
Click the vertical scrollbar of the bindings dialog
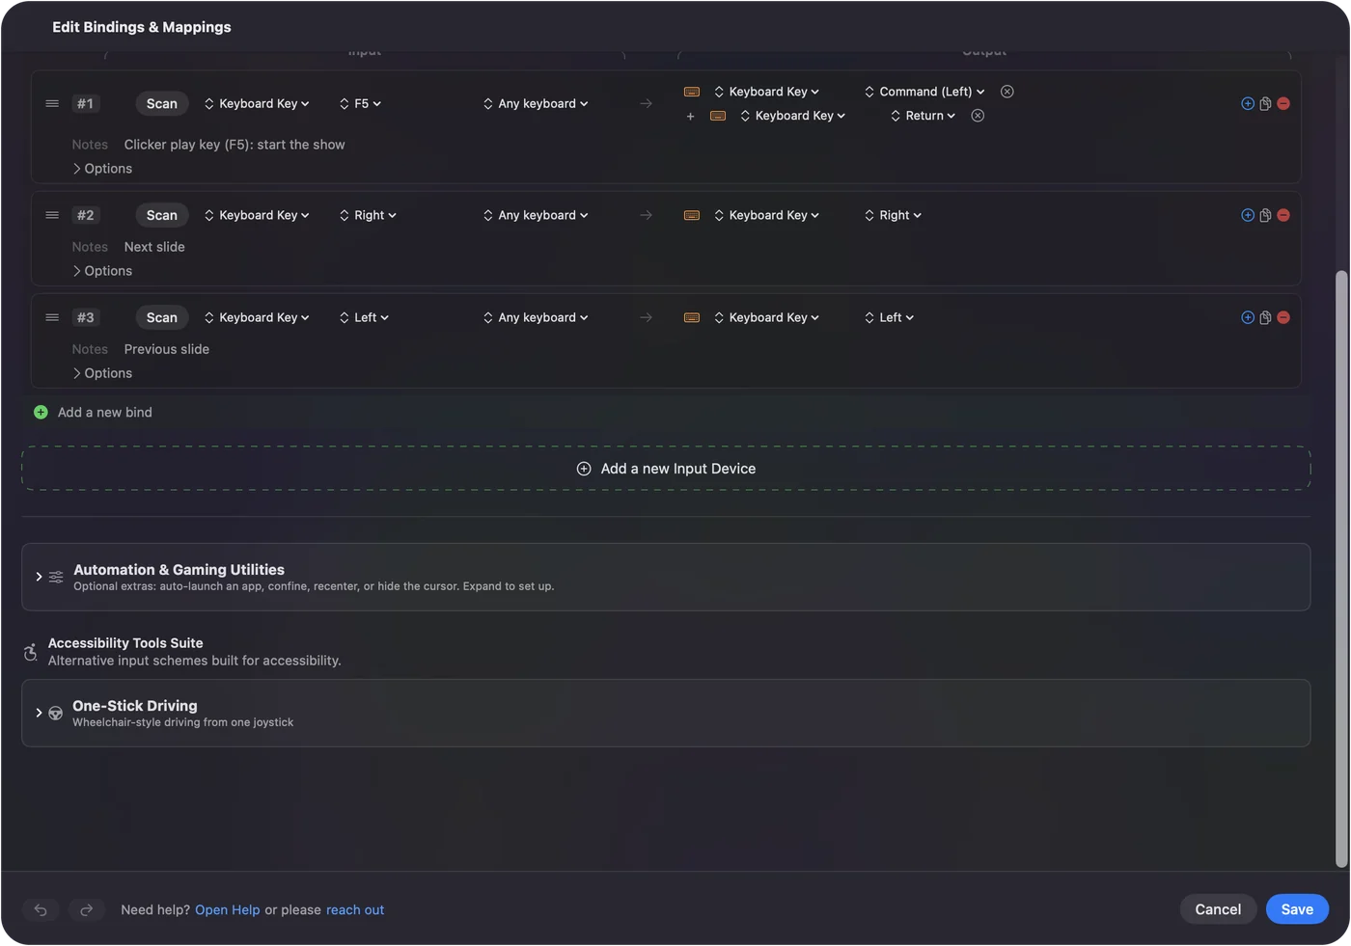click(1340, 569)
